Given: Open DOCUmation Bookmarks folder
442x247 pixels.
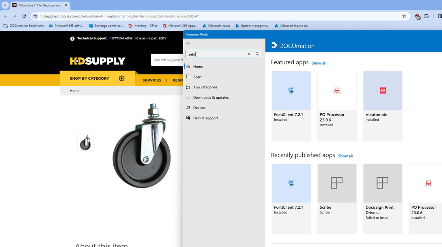Looking at the screenshot, I should pos(24,26).
